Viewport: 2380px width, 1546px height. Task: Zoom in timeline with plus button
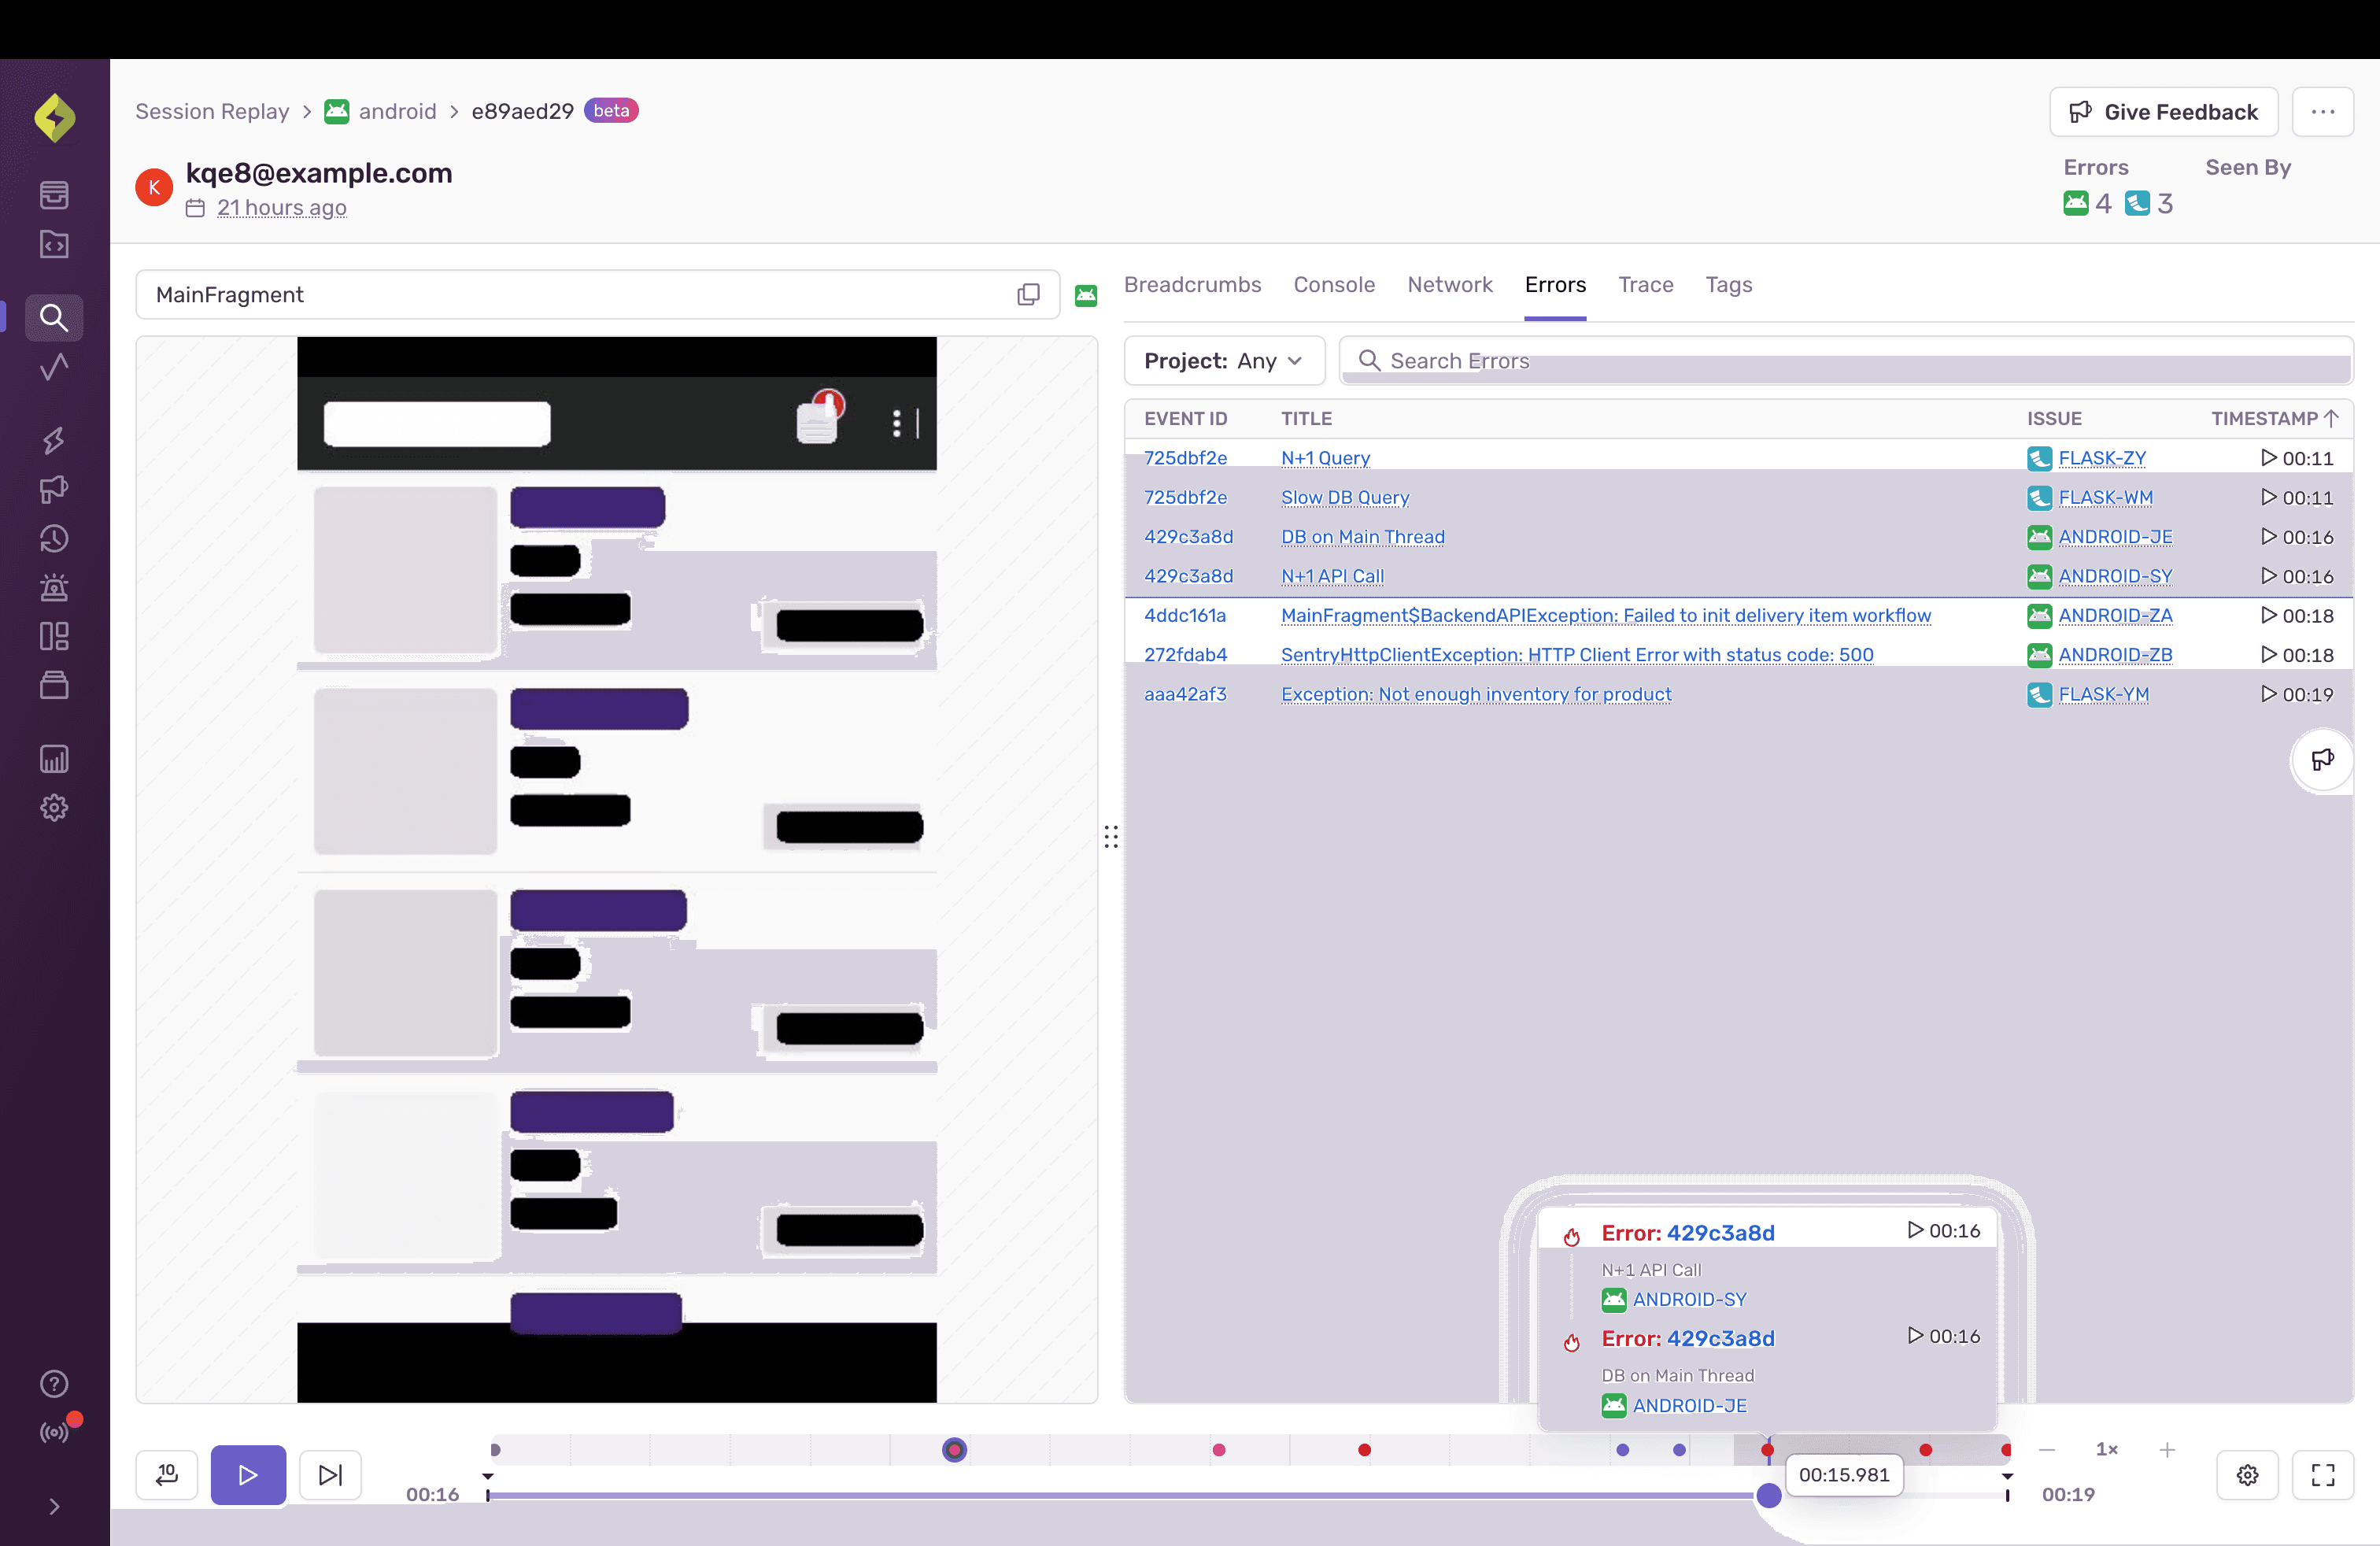(x=2167, y=1449)
